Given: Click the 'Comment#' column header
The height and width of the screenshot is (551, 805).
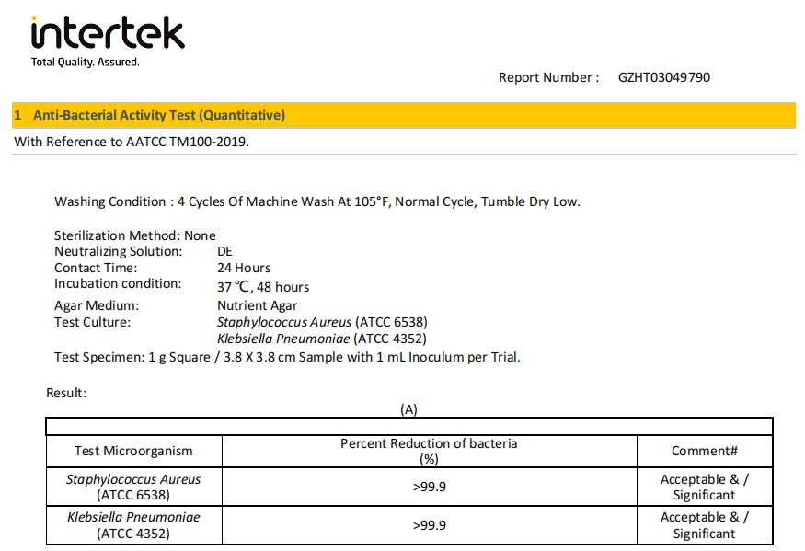Looking at the screenshot, I should [x=705, y=451].
